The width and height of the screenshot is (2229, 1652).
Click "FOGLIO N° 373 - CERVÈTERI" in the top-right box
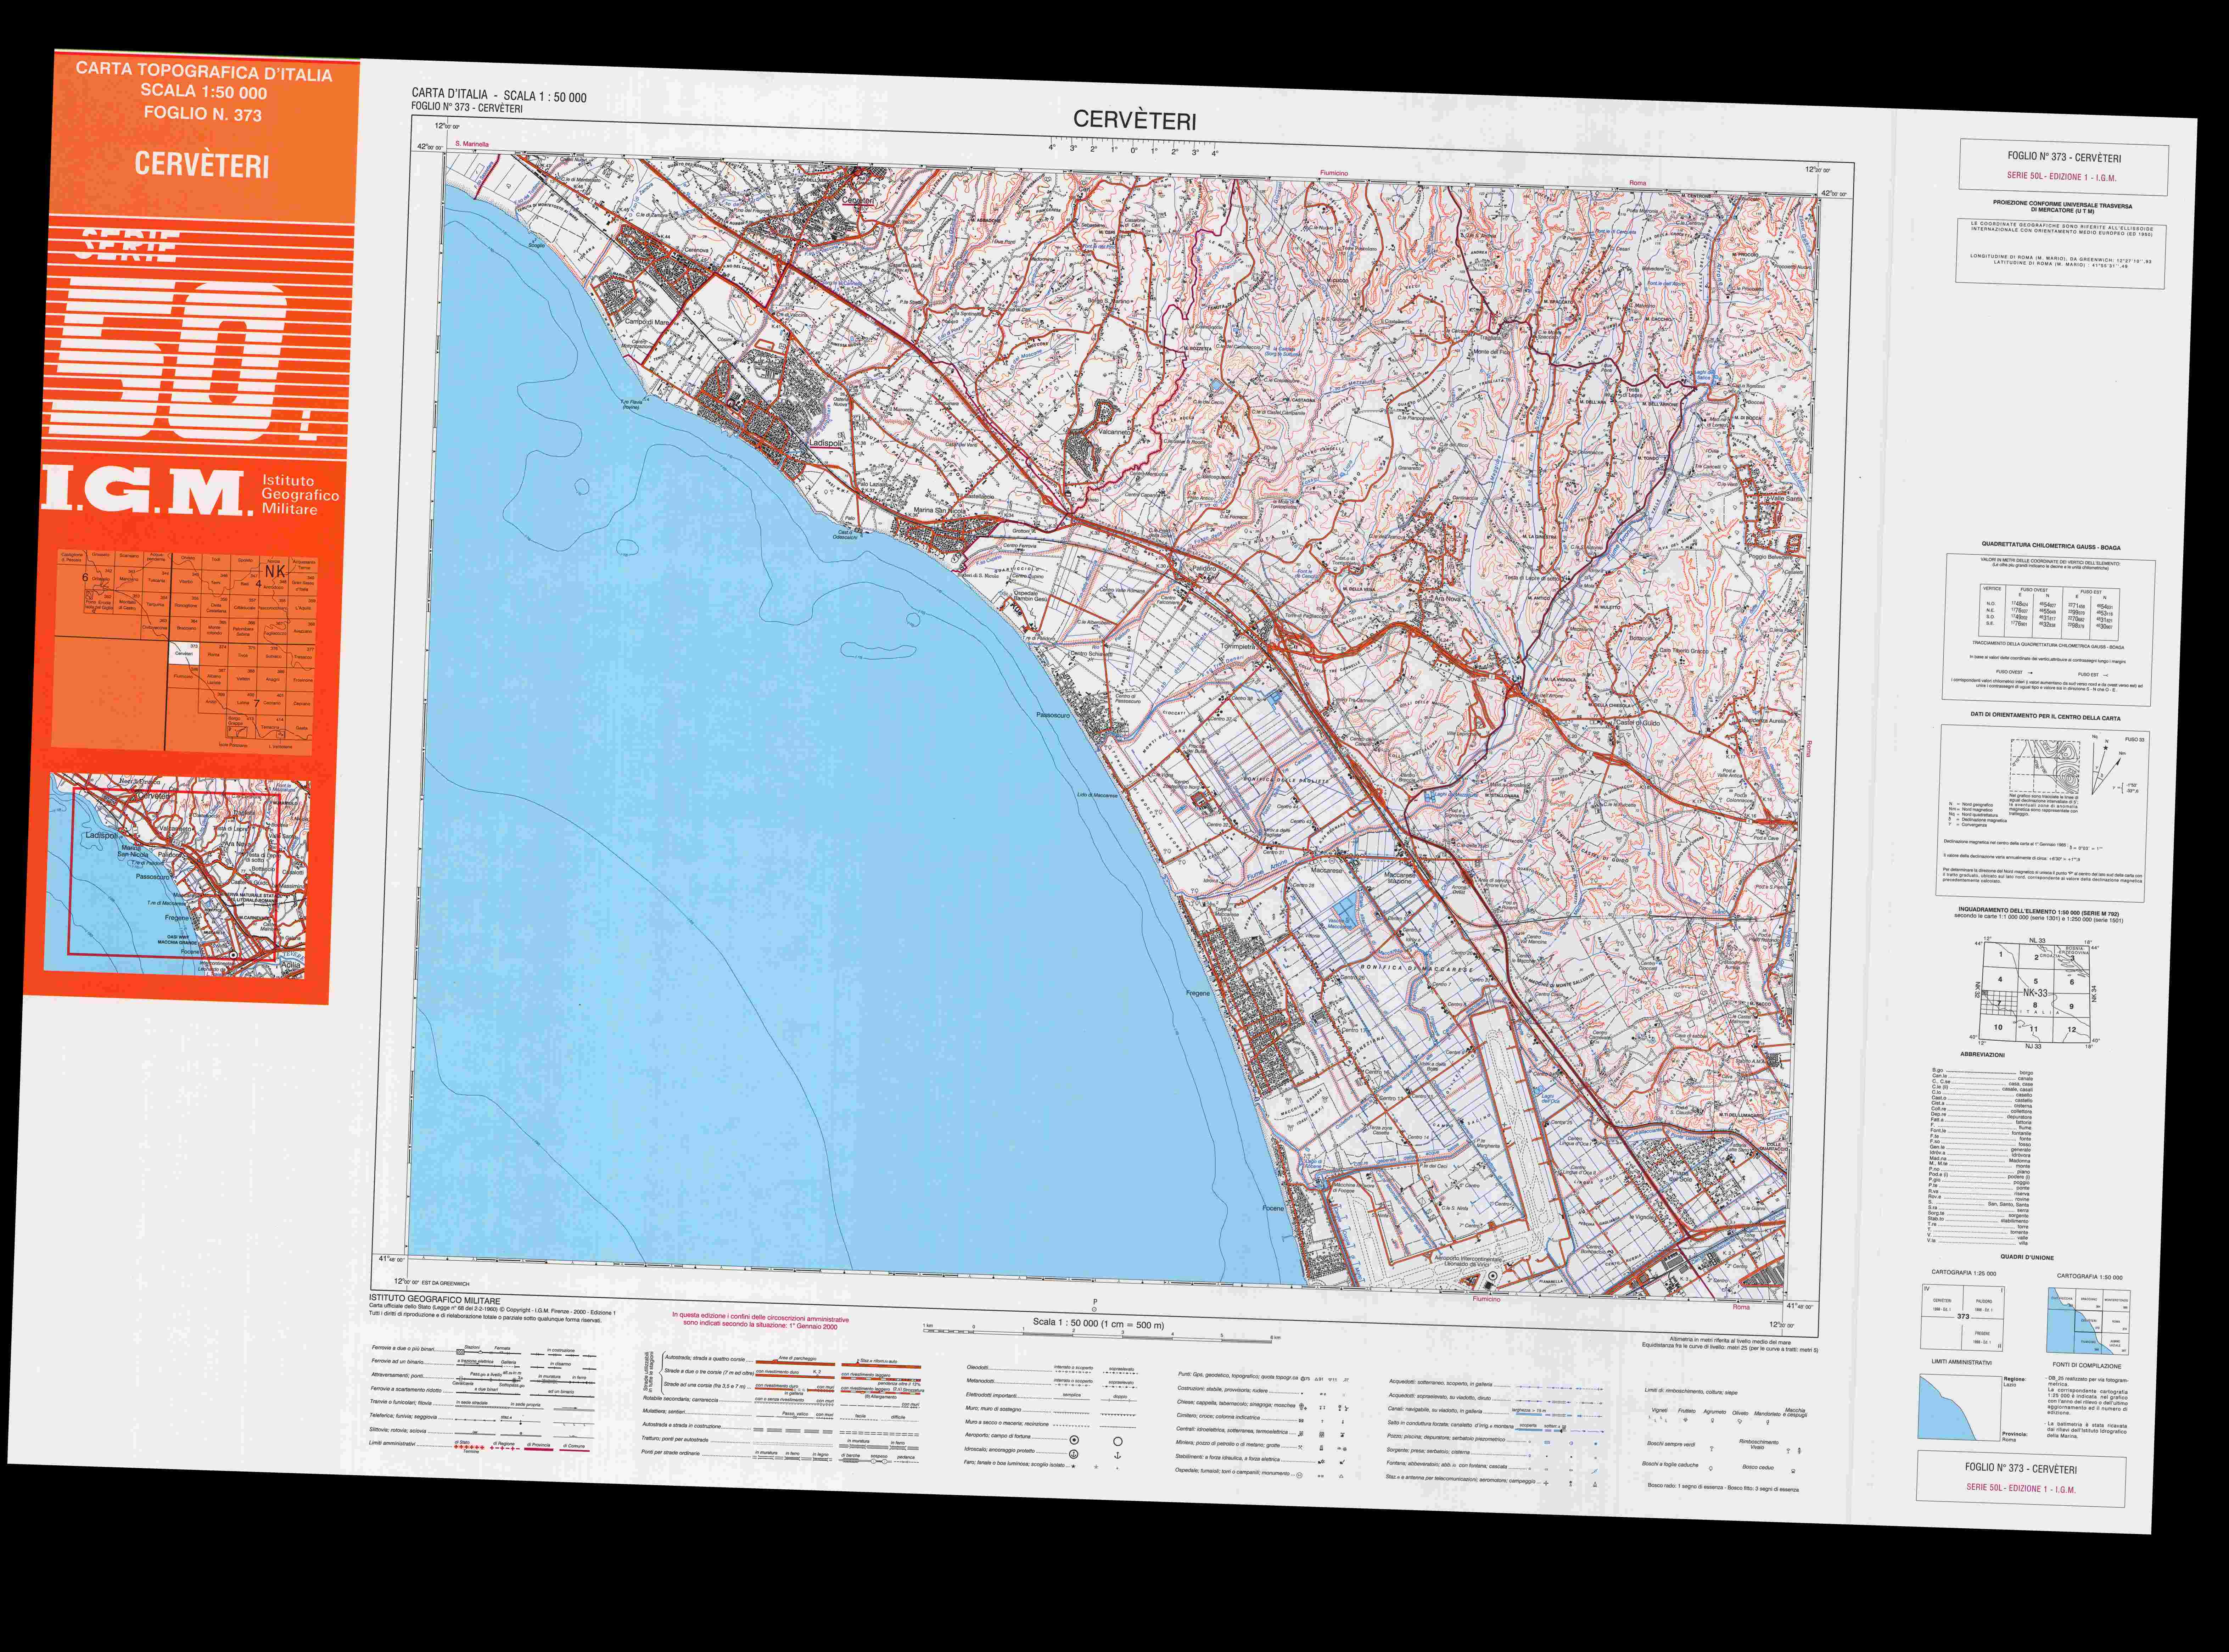[2064, 157]
